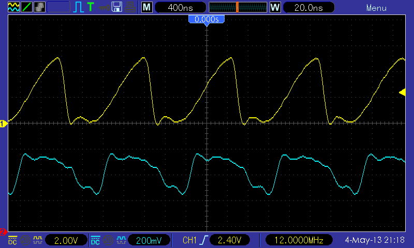Toggle channel 1 DC coupling icon
The image size is (414, 248).
coord(12,240)
